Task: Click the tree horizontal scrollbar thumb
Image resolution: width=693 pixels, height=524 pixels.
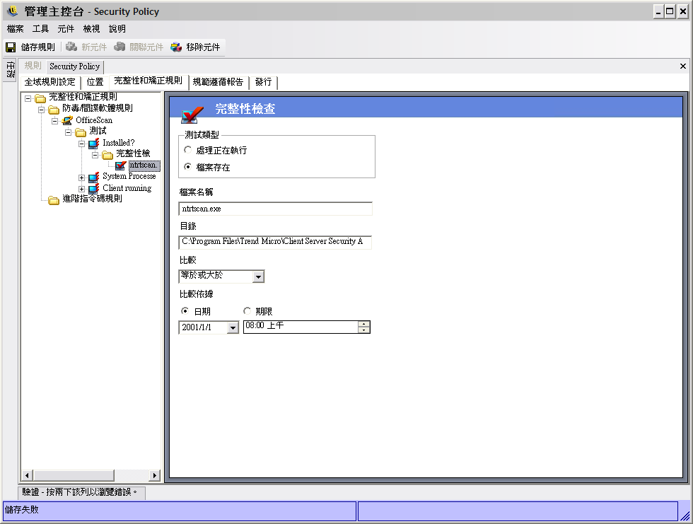Action: (74, 475)
